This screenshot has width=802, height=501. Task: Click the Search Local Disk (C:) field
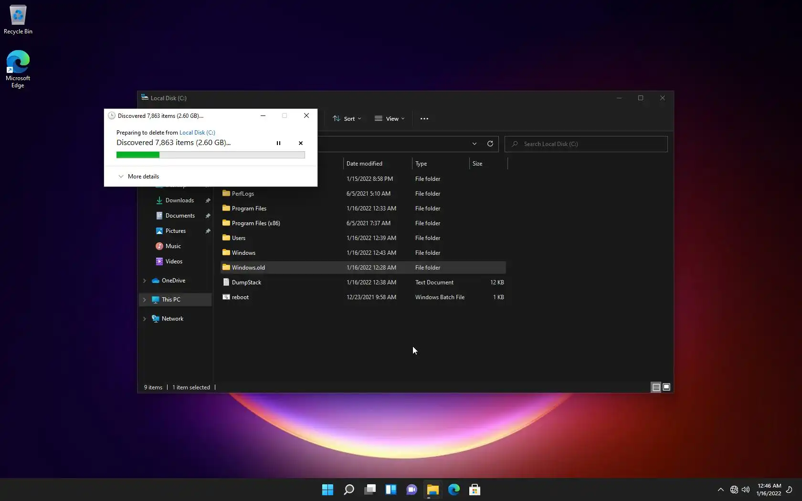point(586,144)
